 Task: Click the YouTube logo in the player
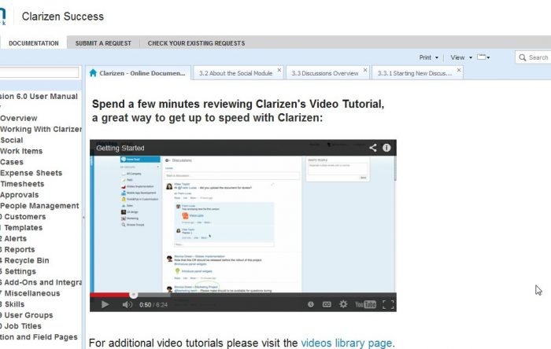point(365,304)
